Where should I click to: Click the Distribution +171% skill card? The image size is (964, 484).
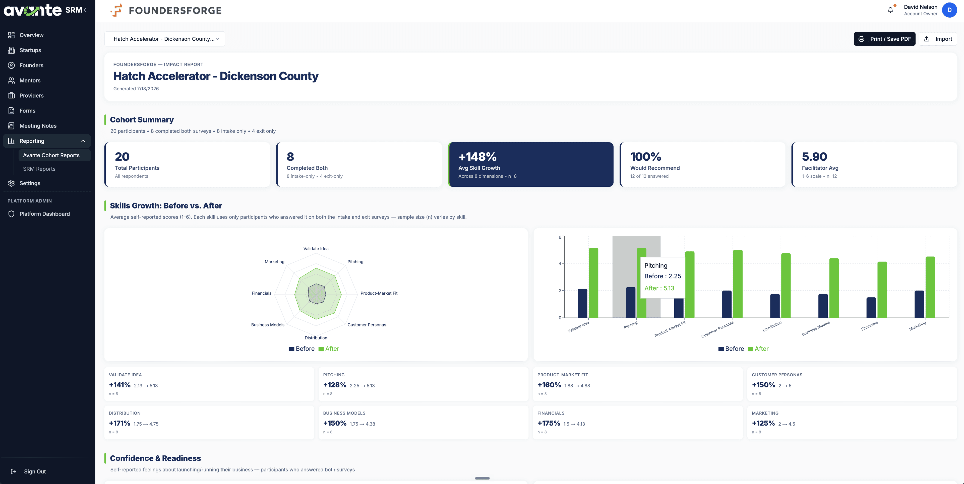[x=209, y=423]
